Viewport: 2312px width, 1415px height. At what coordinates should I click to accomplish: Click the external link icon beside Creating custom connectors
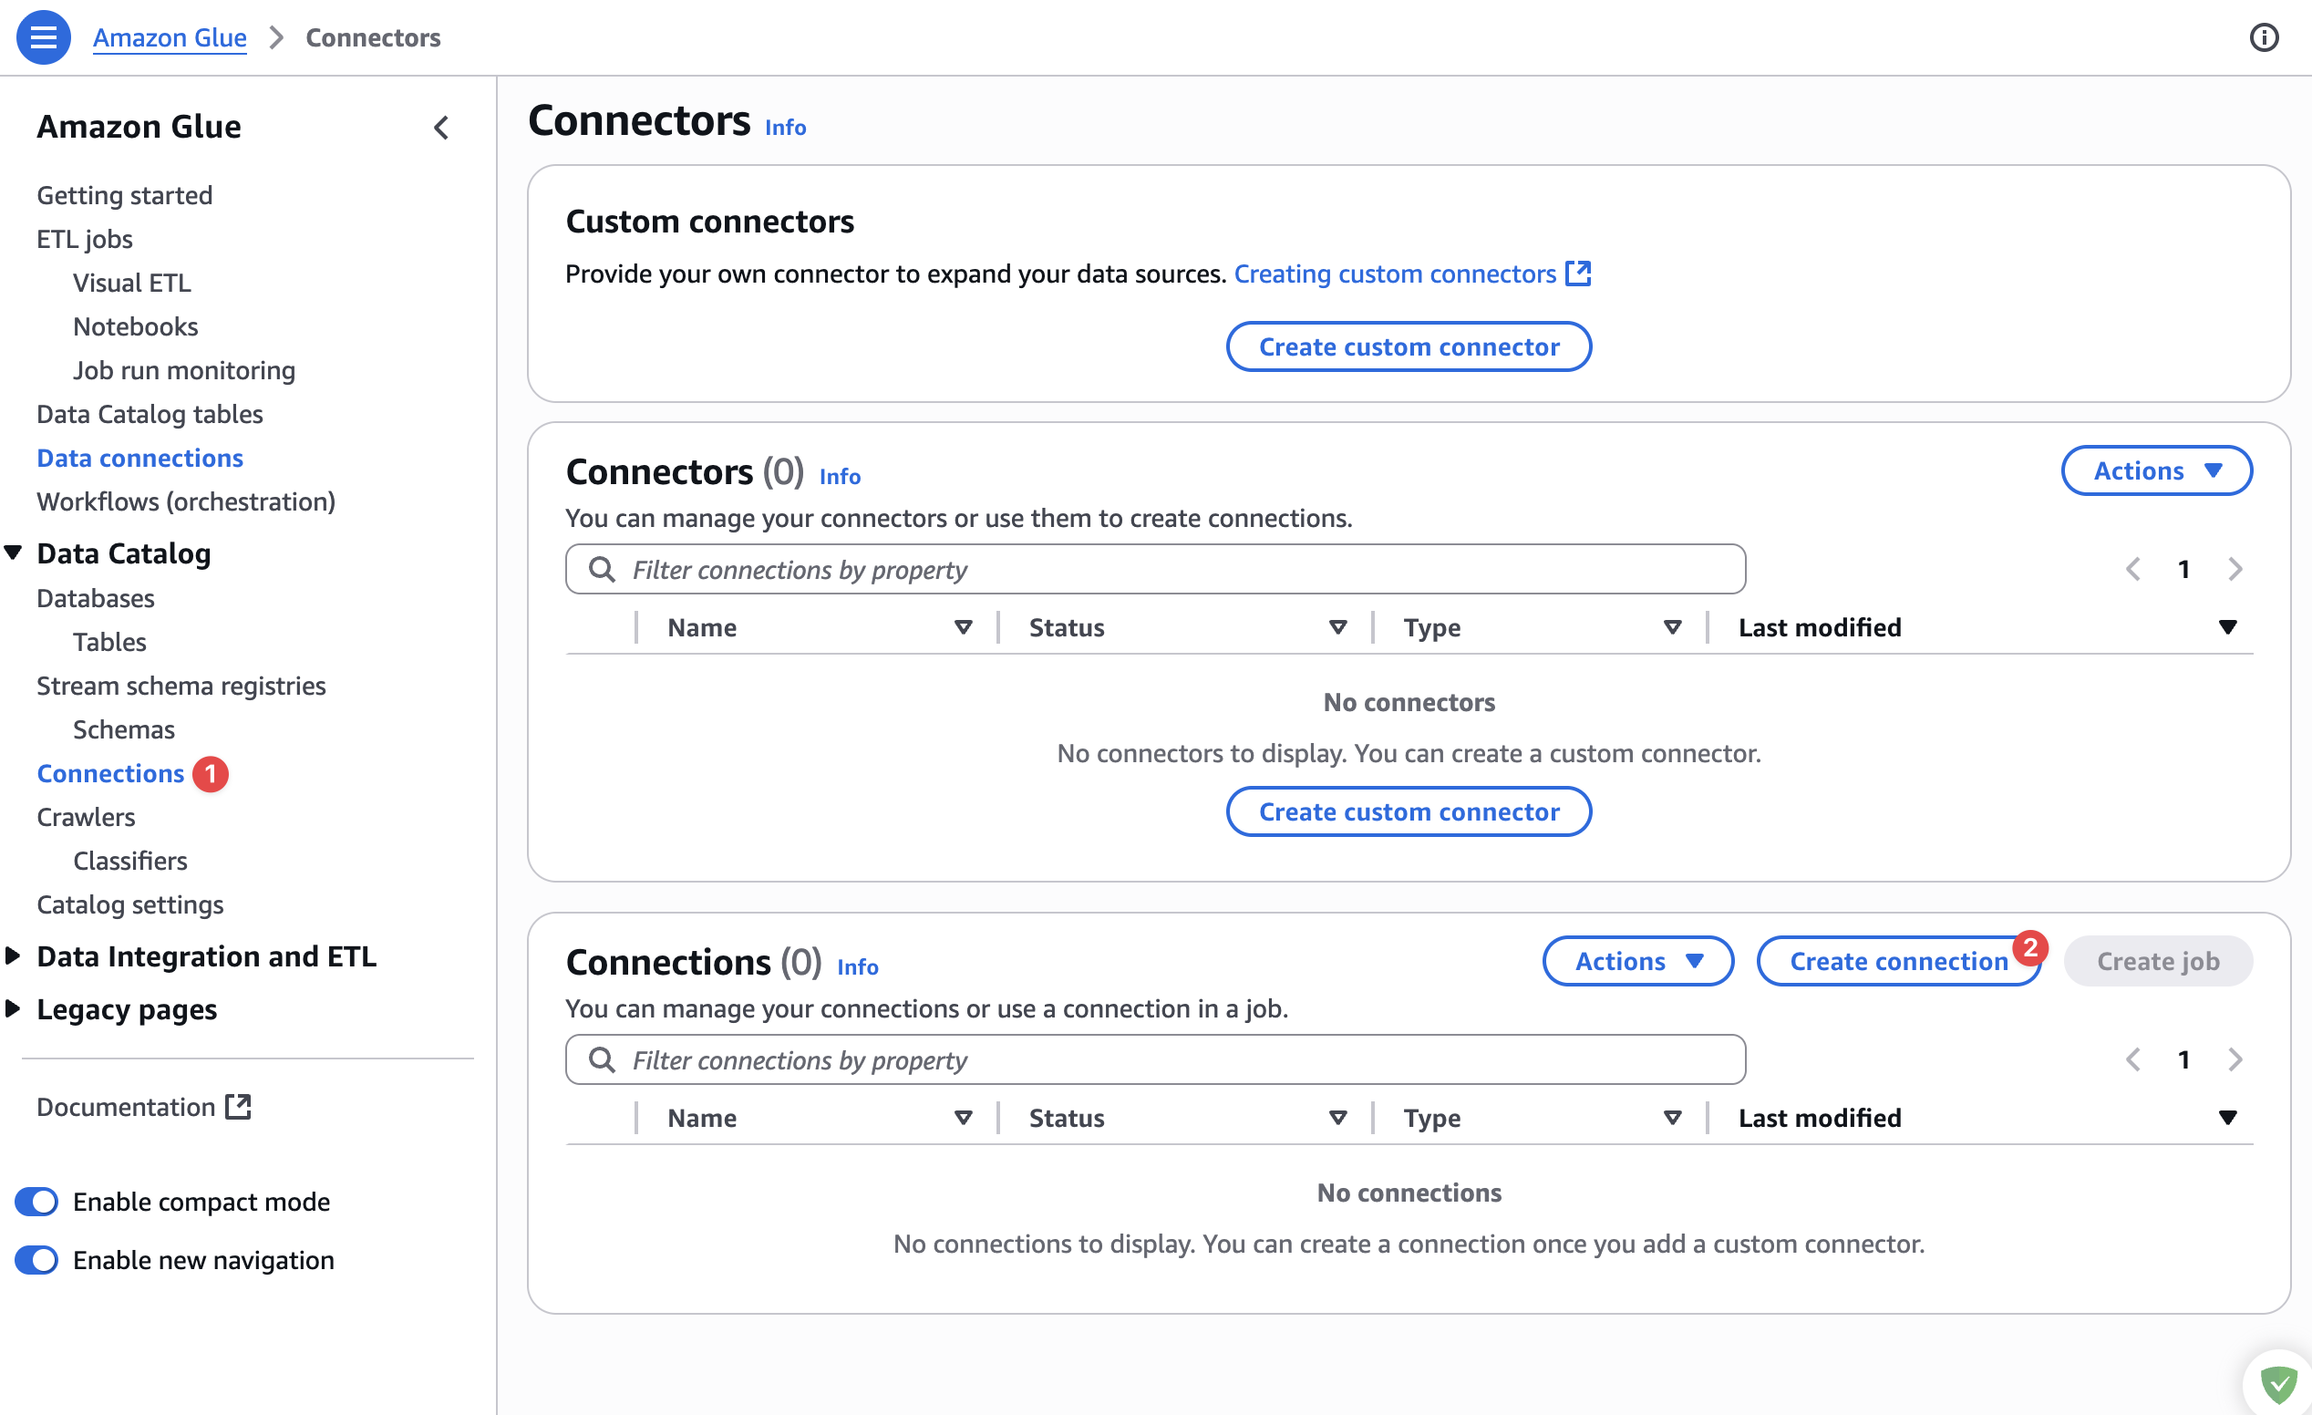tap(1579, 273)
